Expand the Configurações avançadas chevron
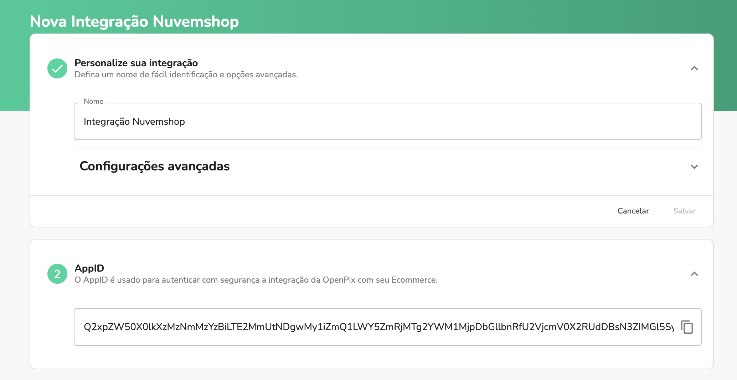737x380 pixels. (694, 167)
